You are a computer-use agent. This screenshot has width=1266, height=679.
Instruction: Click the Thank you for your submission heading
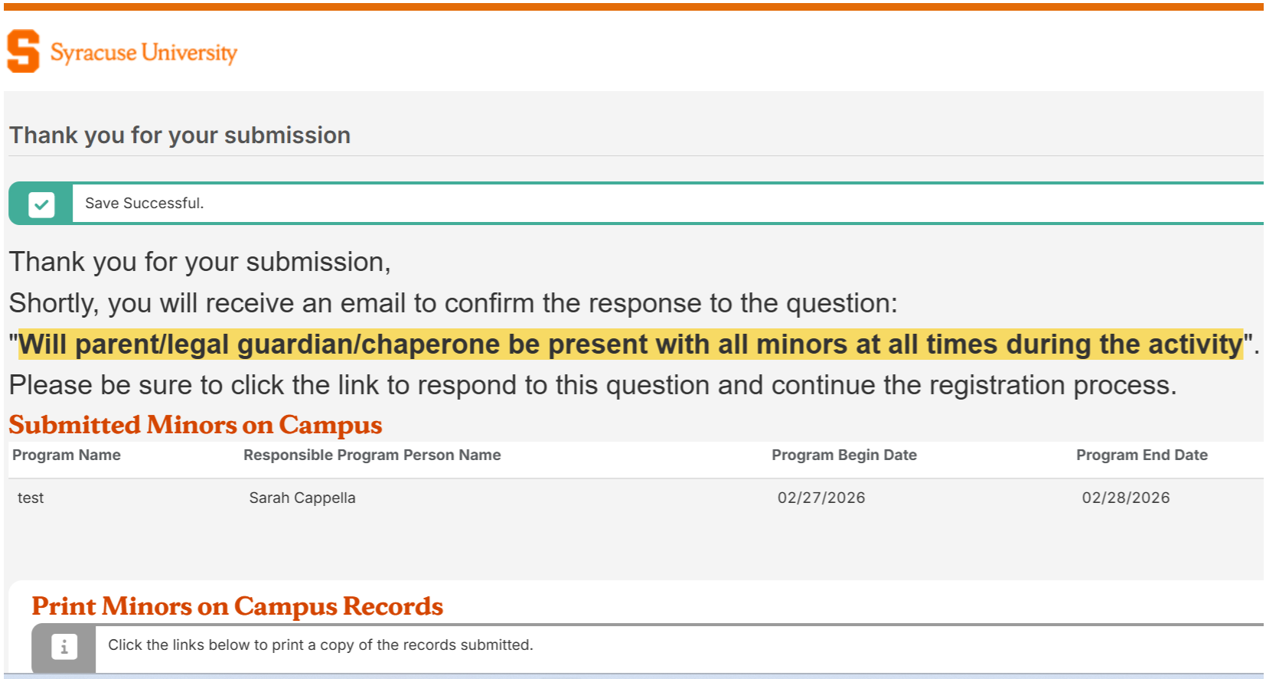pos(180,135)
